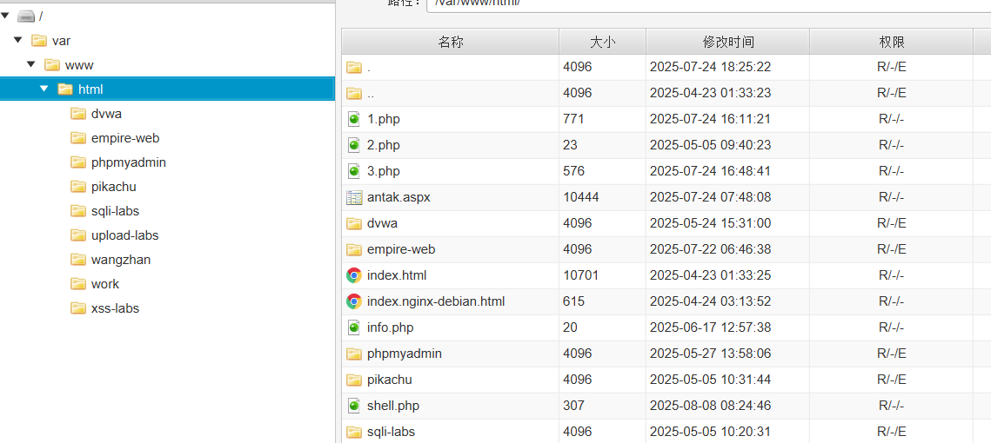Image resolution: width=991 pixels, height=443 pixels.
Task: Click the index.nginx-debian.html Chrome icon
Action: 354,301
